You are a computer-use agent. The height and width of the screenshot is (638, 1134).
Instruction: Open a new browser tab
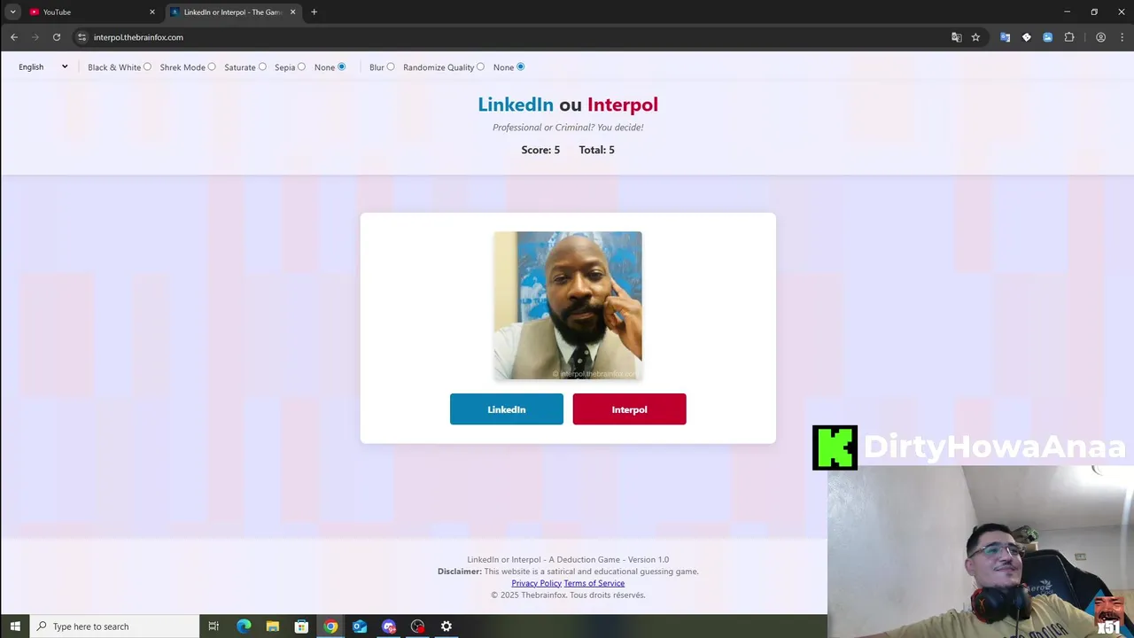pos(314,12)
